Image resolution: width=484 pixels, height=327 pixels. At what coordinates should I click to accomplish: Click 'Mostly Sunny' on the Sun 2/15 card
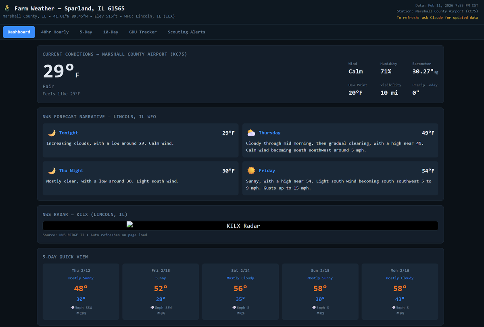[320, 278]
